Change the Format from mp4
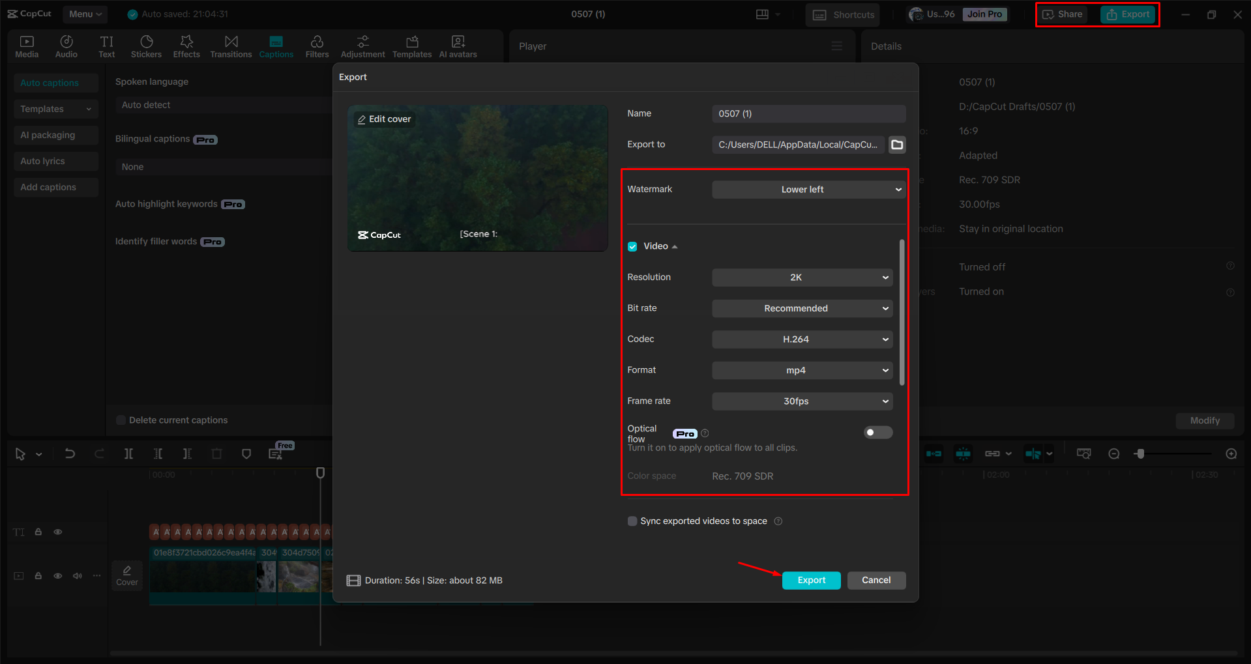The width and height of the screenshot is (1251, 664). [x=801, y=370]
